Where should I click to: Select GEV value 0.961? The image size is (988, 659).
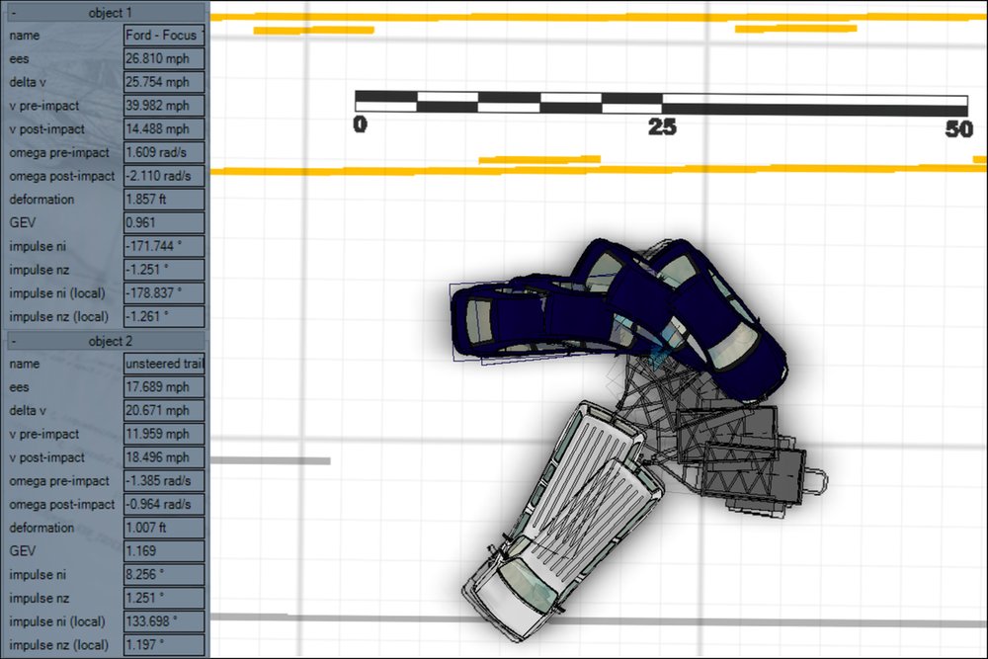(x=164, y=222)
